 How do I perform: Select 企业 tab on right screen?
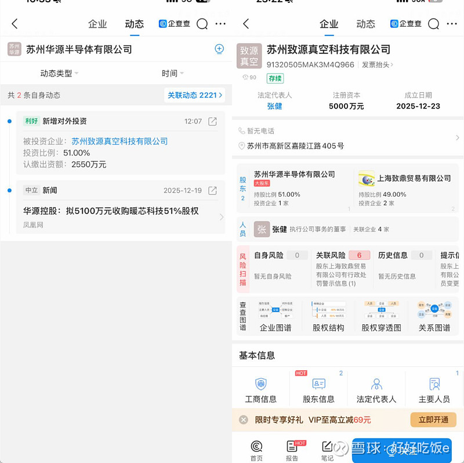point(329,24)
